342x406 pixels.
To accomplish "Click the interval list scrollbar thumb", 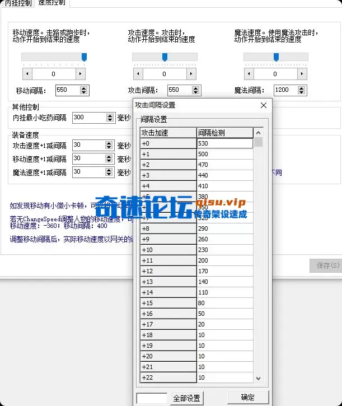I will (259, 142).
